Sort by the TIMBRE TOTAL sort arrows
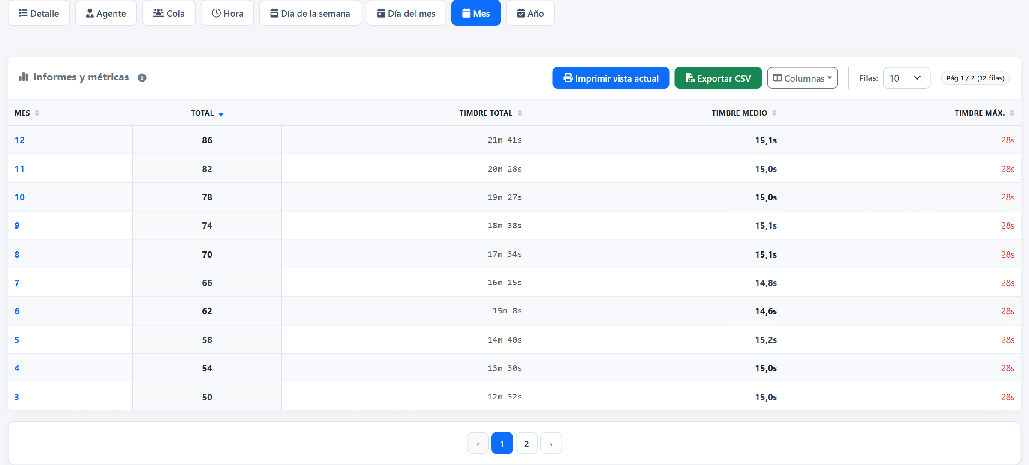This screenshot has height=465, width=1029. tap(520, 113)
